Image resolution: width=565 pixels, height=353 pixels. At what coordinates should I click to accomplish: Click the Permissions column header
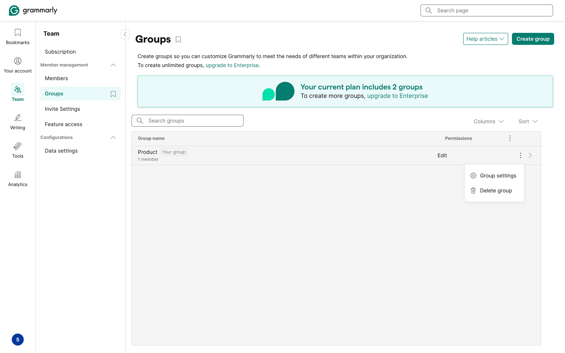coord(458,138)
